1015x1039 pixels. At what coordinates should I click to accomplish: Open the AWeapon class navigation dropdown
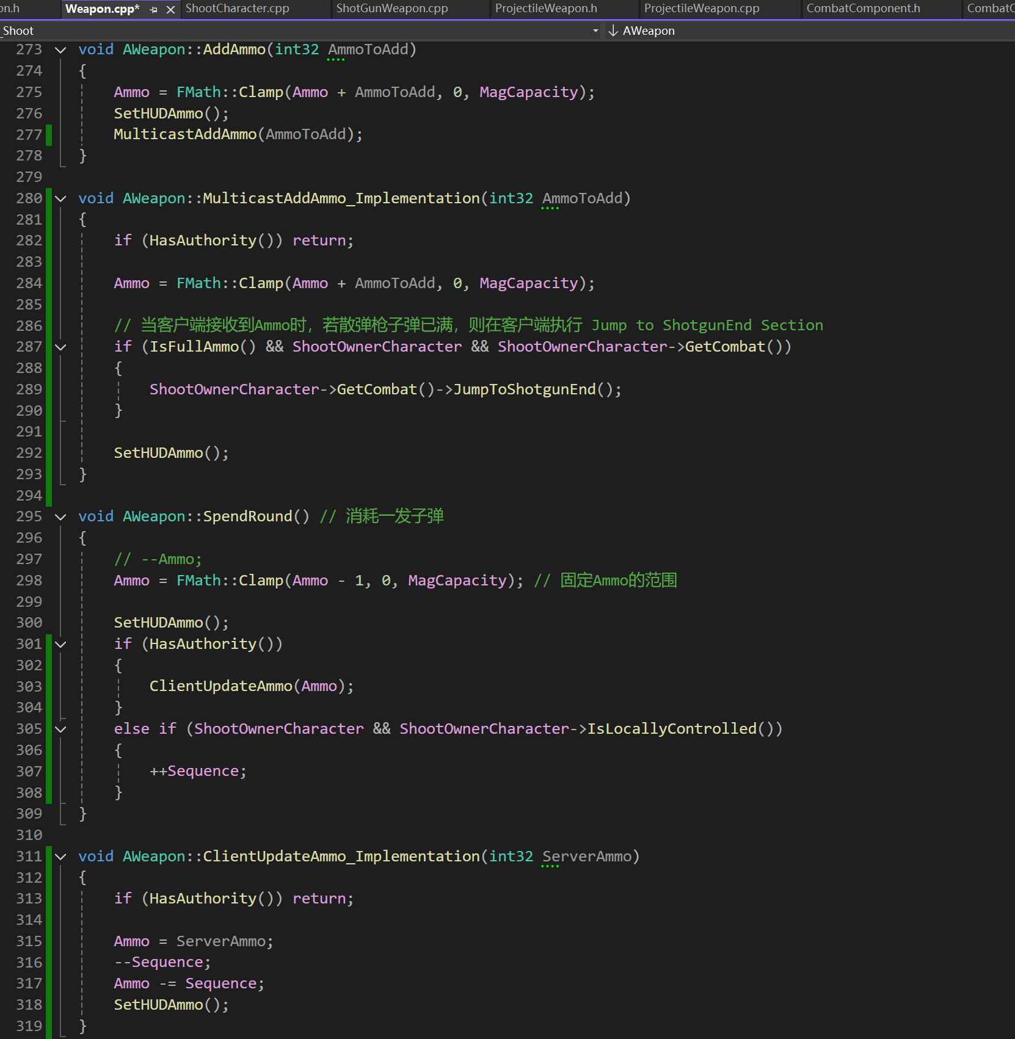point(649,31)
